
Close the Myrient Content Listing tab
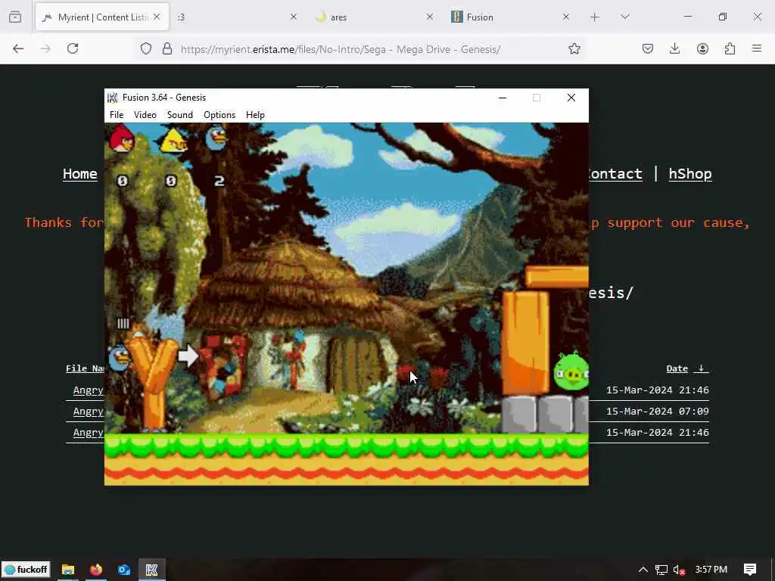pyautogui.click(x=157, y=17)
